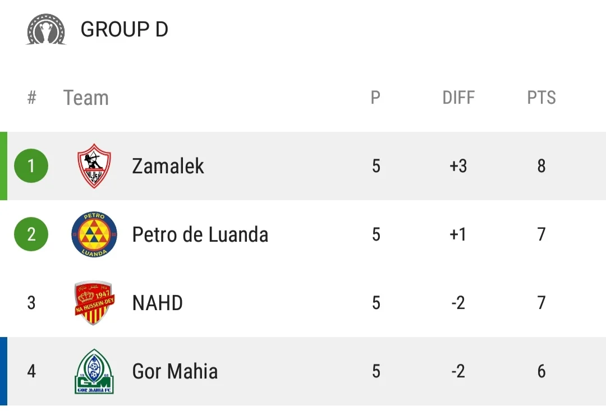Tap the Gor Mahia FC crest

[94, 371]
